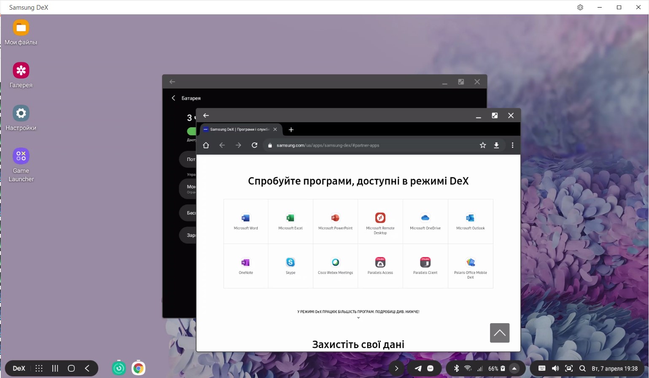Click the heading 'Спробуйте програми, доступні в режимі DeX'
The width and height of the screenshot is (649, 378).
358,181
